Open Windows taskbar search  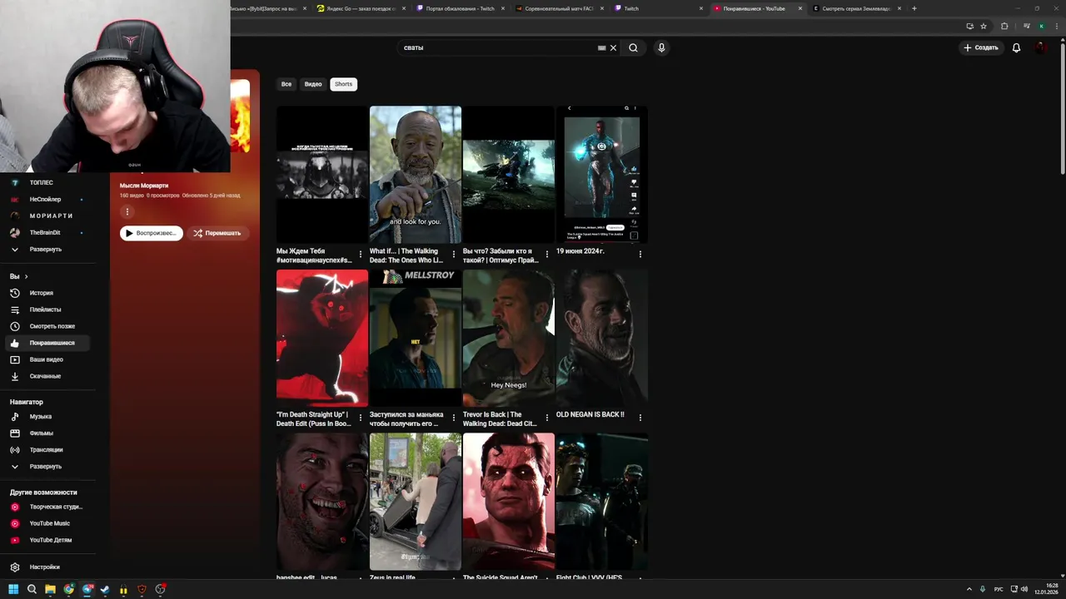coord(32,589)
